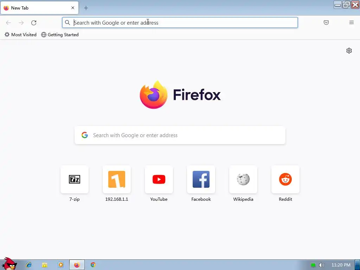Click the Show desktop button

point(357,265)
